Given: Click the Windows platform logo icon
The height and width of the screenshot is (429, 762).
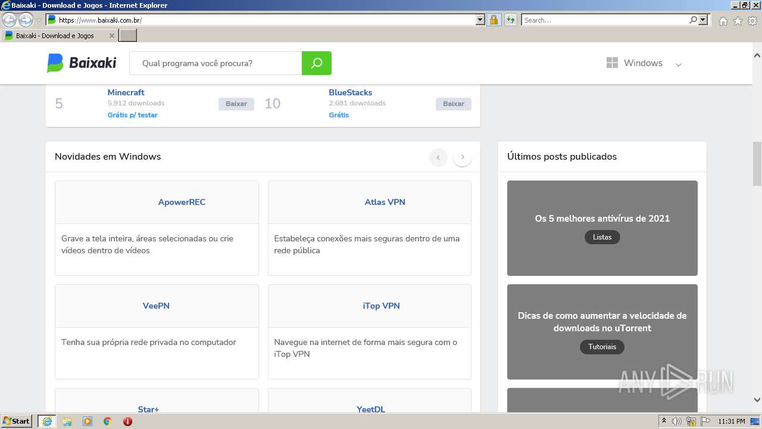Looking at the screenshot, I should [612, 63].
